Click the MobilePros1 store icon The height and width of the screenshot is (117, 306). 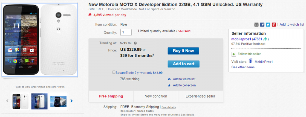coord(250,61)
